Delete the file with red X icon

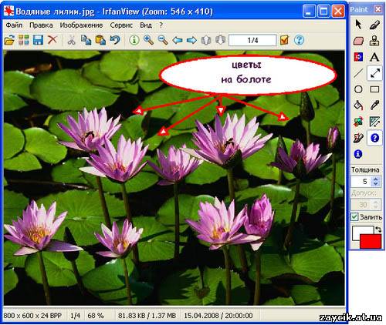52,40
